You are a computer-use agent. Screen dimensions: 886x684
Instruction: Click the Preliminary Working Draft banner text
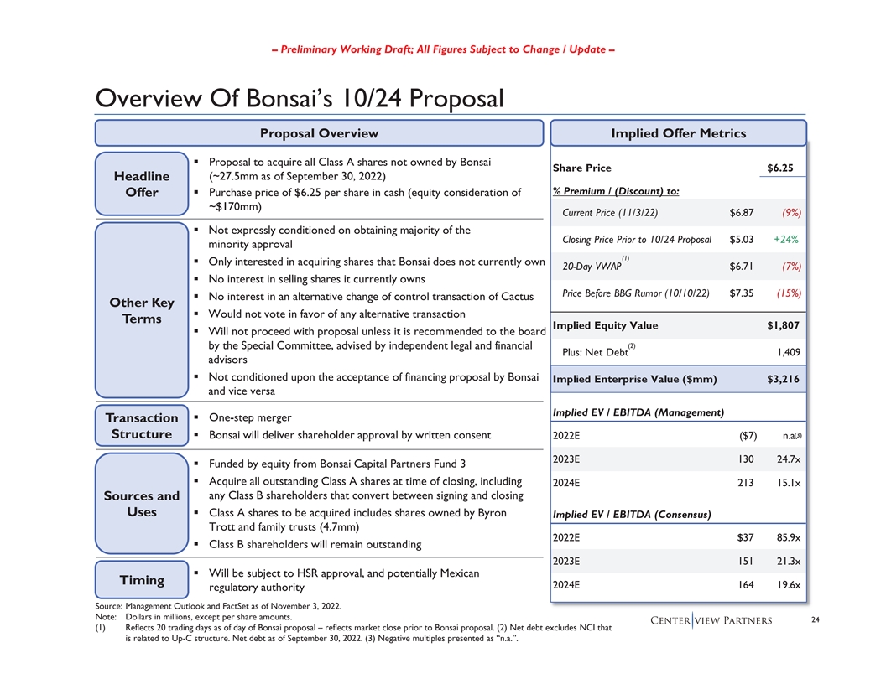tap(443, 49)
